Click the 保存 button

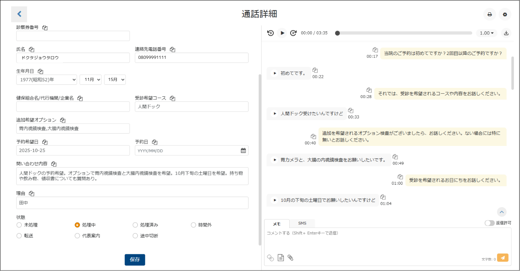pos(135,260)
